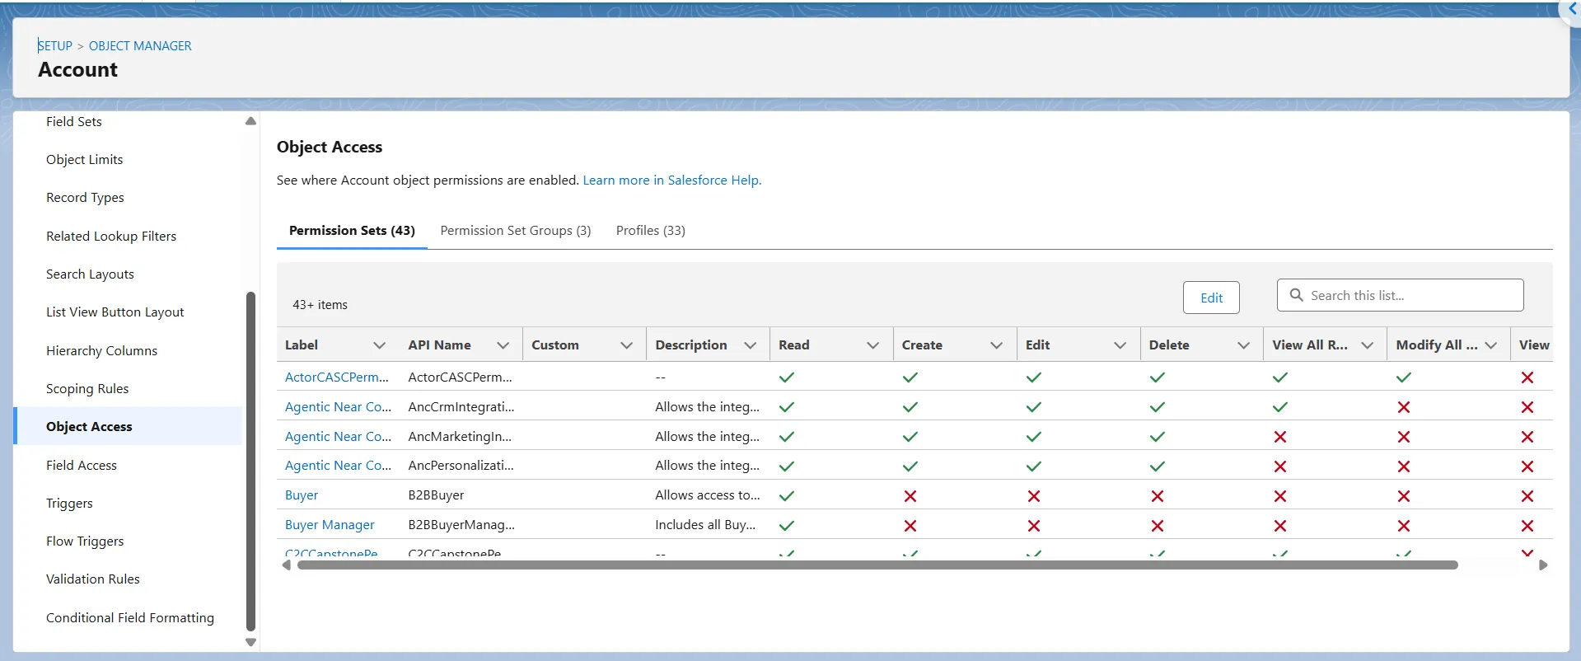Open Triggers in the sidebar
The image size is (1581, 661).
point(69,504)
